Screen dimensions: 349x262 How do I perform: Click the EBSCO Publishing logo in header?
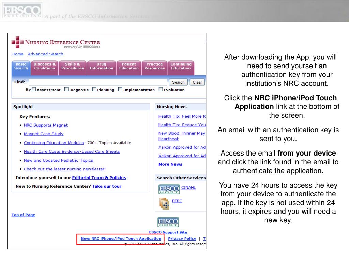[22, 11]
